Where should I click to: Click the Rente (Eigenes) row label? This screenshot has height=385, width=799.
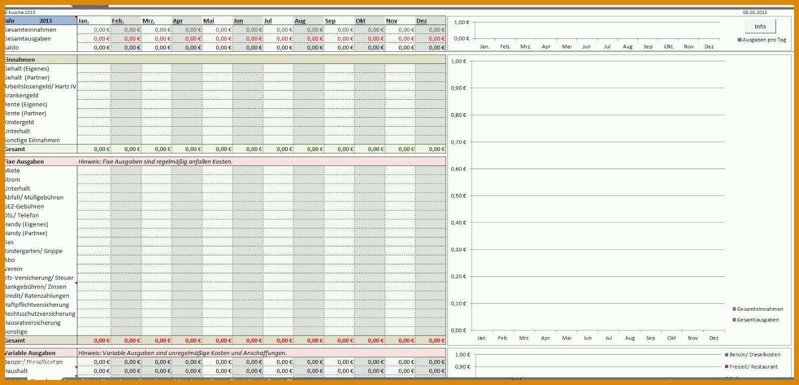click(x=25, y=105)
